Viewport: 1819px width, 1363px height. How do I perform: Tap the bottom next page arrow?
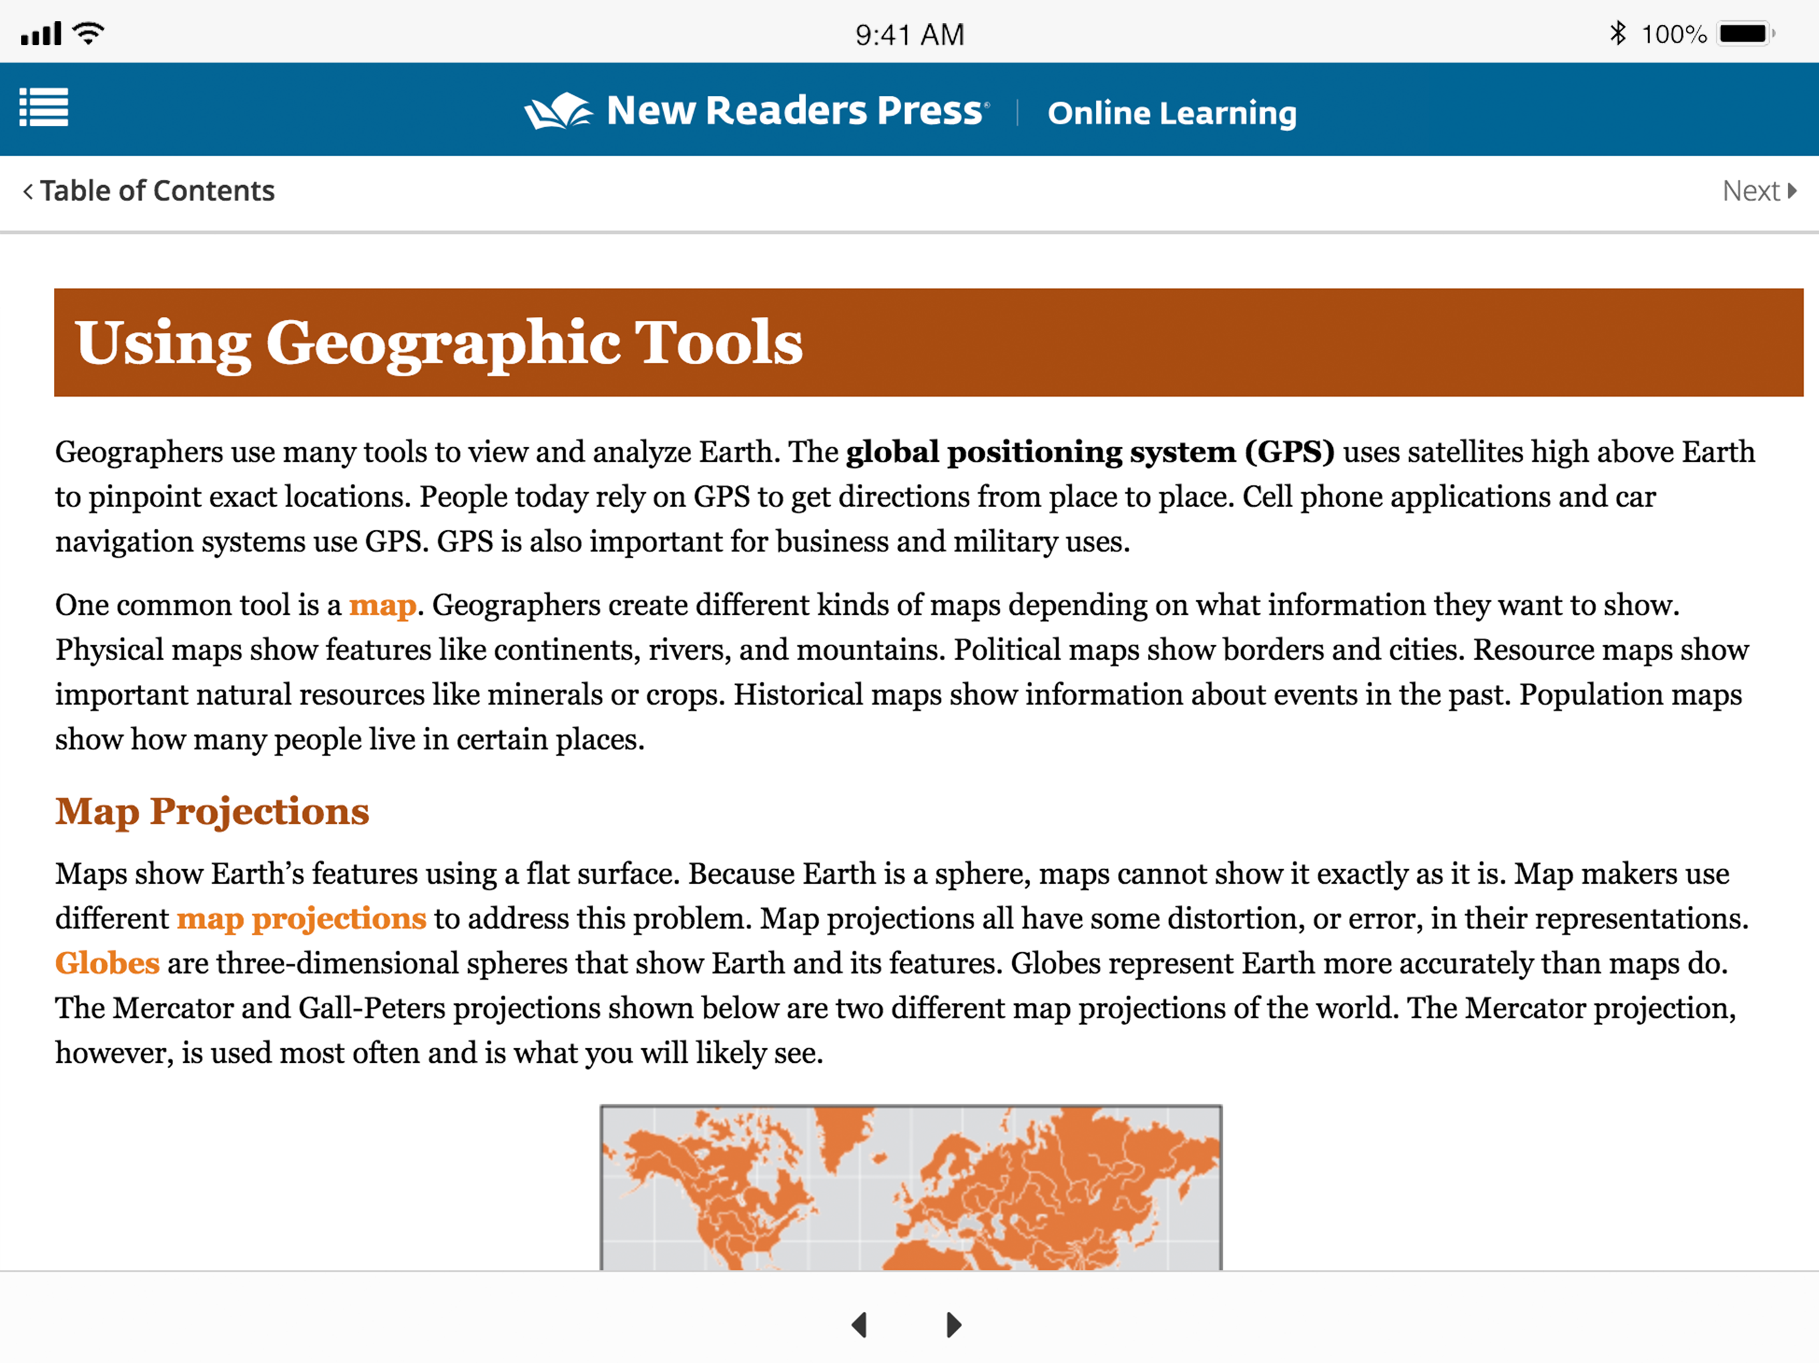[953, 1324]
